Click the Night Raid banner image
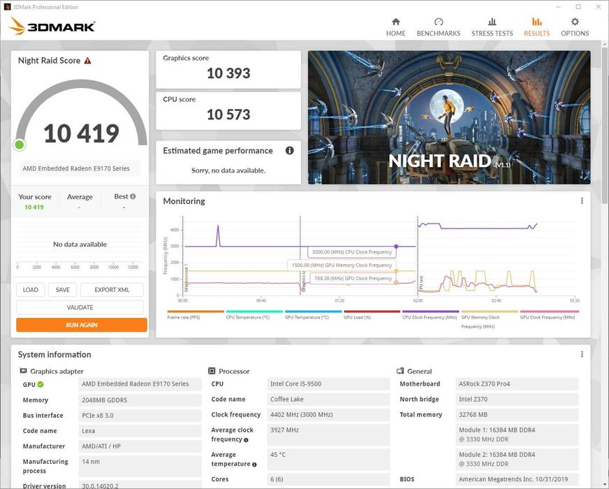This screenshot has width=609, height=489. [x=449, y=117]
